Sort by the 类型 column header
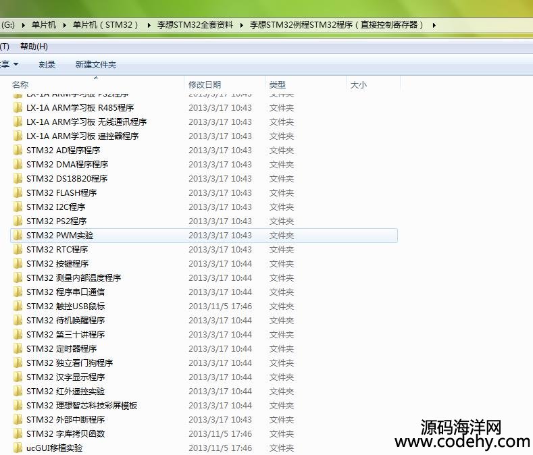 tap(278, 85)
